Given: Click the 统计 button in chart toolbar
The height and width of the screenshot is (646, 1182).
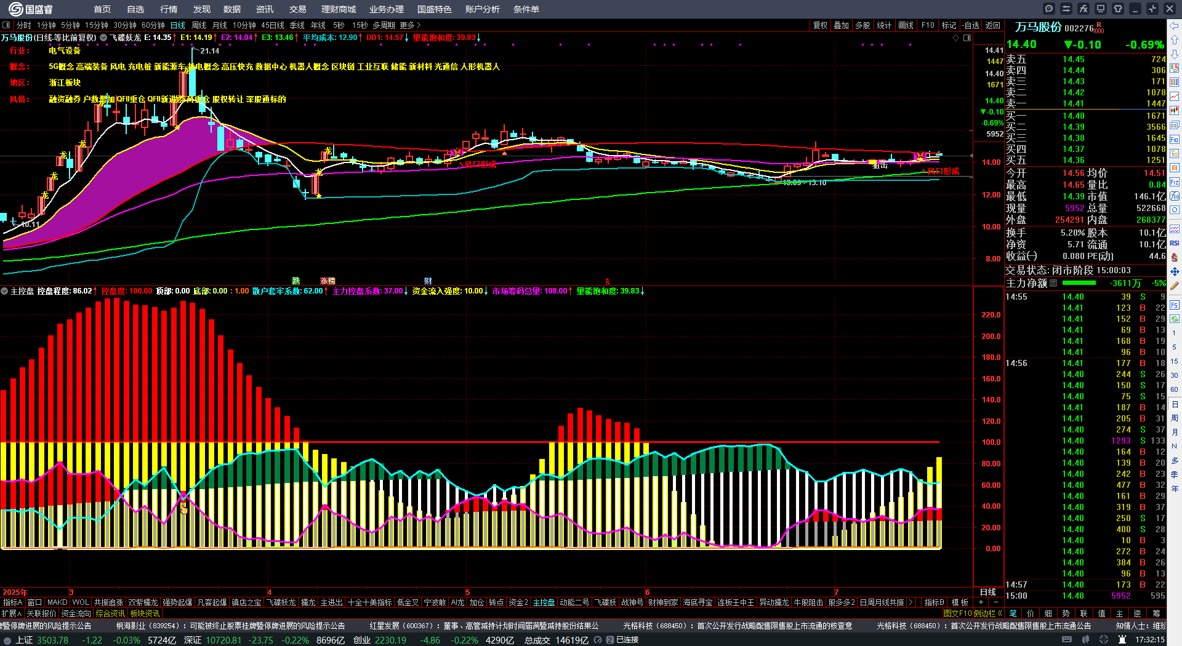Looking at the screenshot, I should point(884,25).
